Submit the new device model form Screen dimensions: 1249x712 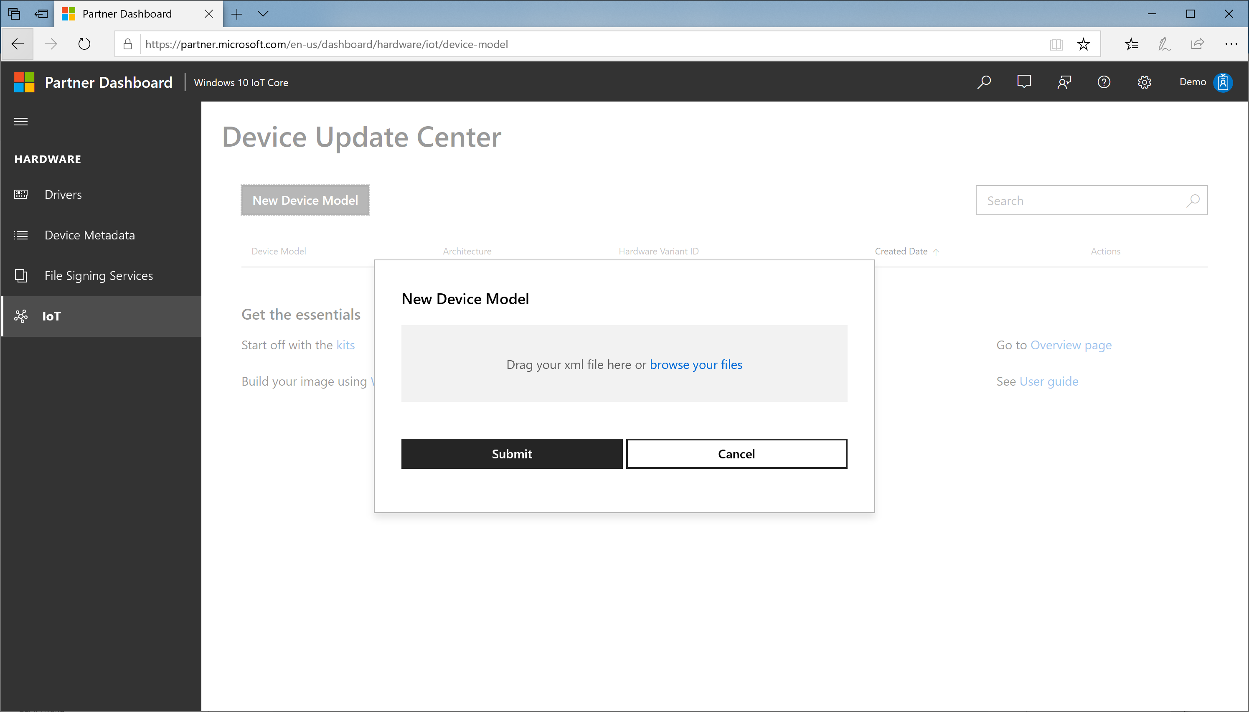point(511,453)
